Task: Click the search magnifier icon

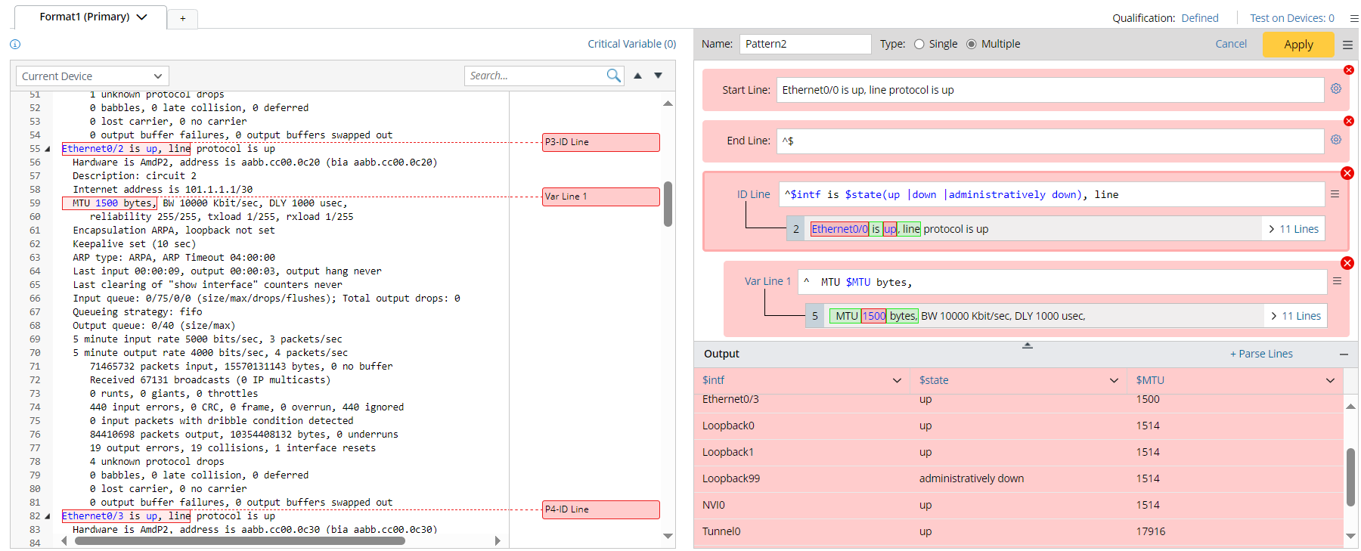Action: (x=613, y=76)
